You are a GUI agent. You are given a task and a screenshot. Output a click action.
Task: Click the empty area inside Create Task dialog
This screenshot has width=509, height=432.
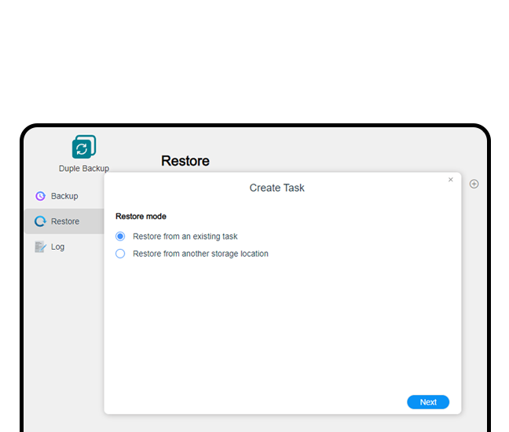(283, 330)
